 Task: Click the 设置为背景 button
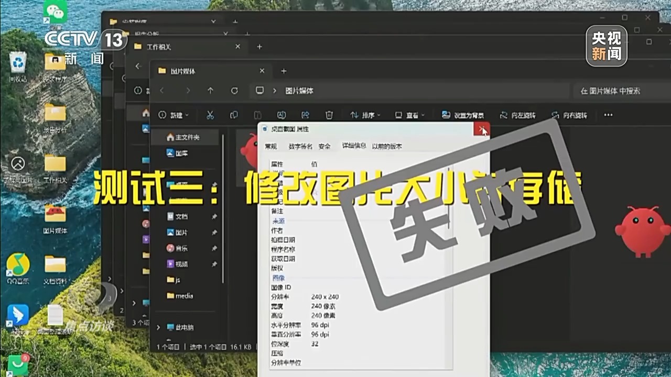coord(462,115)
